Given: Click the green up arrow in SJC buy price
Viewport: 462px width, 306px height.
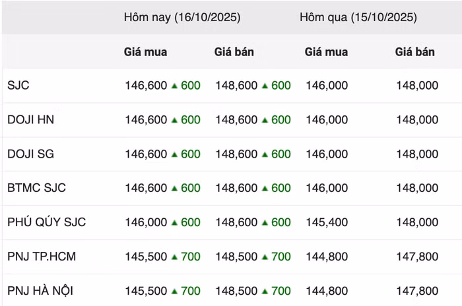Looking at the screenshot, I should click(x=174, y=86).
